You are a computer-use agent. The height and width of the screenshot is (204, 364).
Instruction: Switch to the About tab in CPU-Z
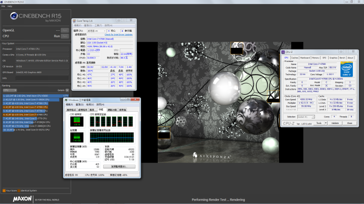point(350,58)
